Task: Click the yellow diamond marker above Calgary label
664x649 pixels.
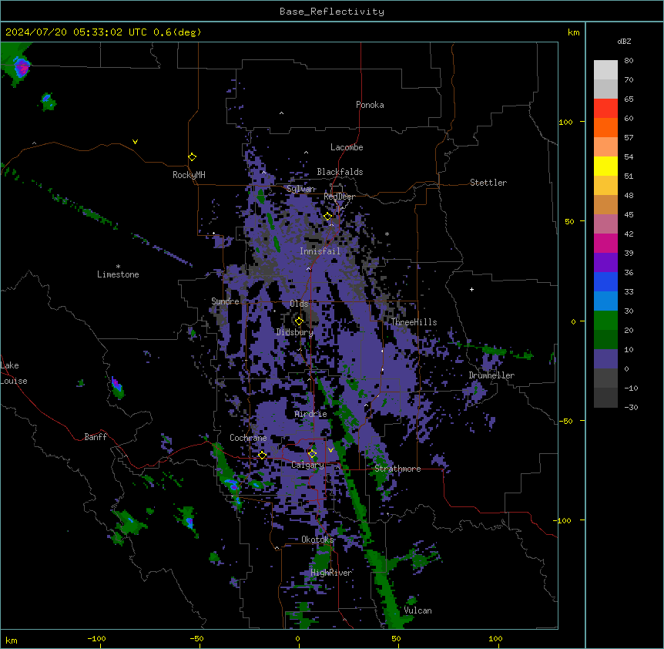Action: coord(312,454)
